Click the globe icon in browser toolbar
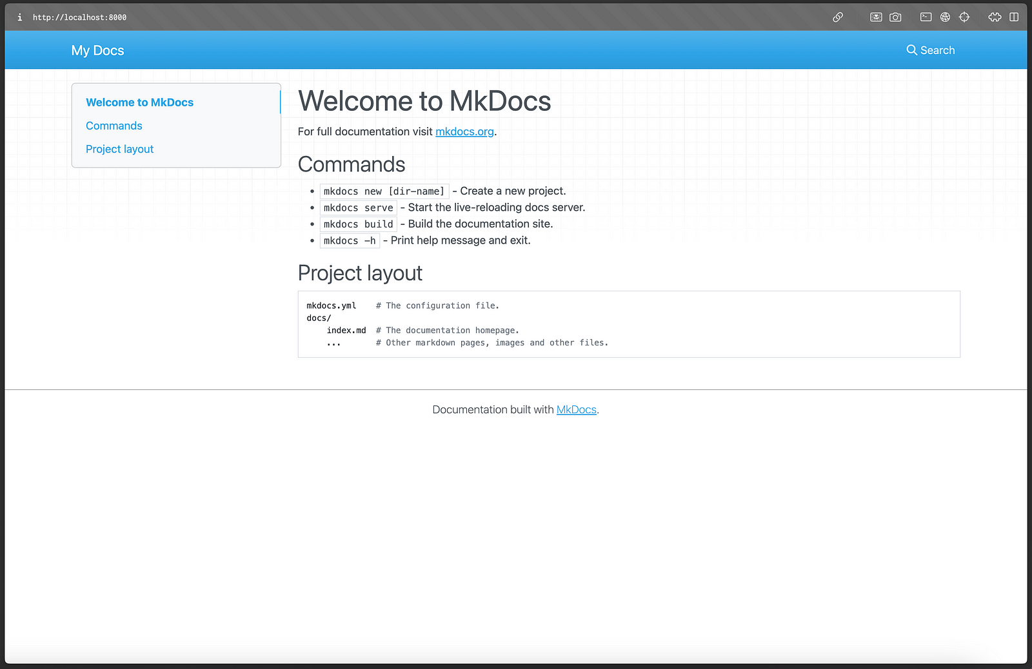This screenshot has height=669, width=1032. coord(945,17)
